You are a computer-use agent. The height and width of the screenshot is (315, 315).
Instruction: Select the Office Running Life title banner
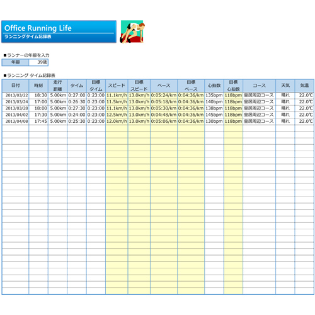pos(59,31)
